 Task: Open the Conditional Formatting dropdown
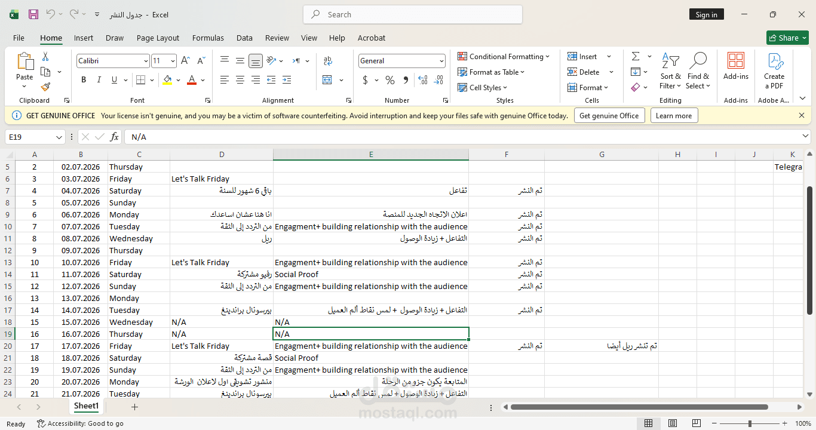(504, 57)
